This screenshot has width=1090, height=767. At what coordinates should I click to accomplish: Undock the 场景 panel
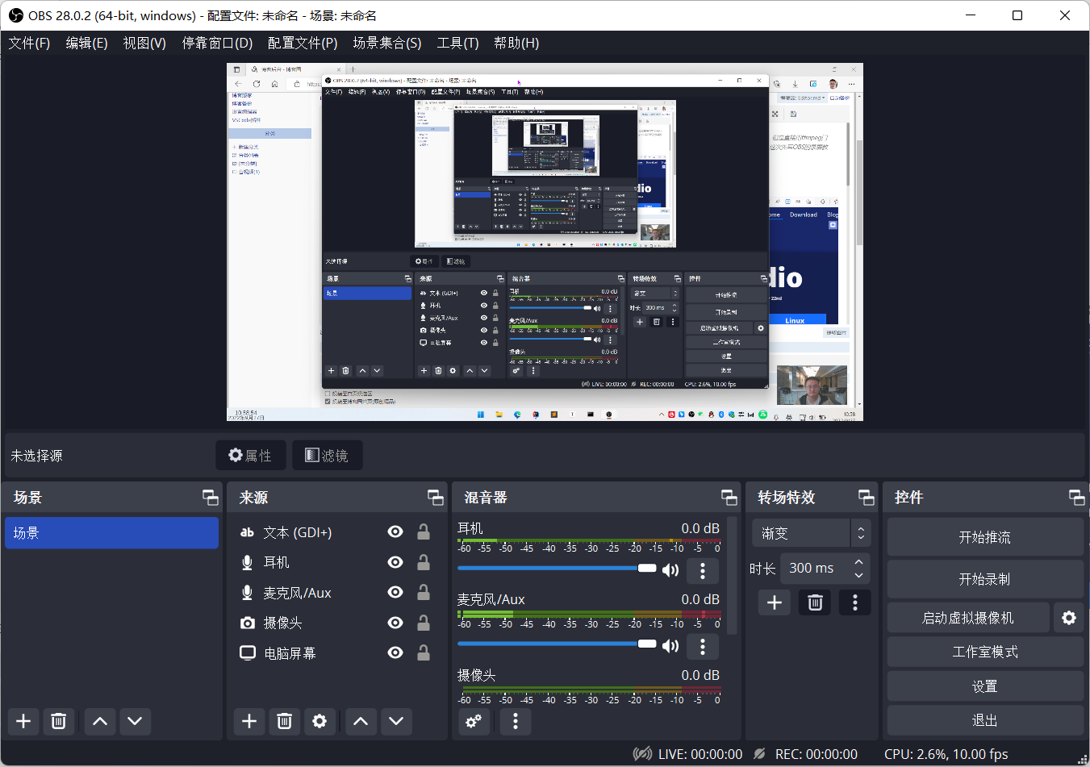coord(211,498)
